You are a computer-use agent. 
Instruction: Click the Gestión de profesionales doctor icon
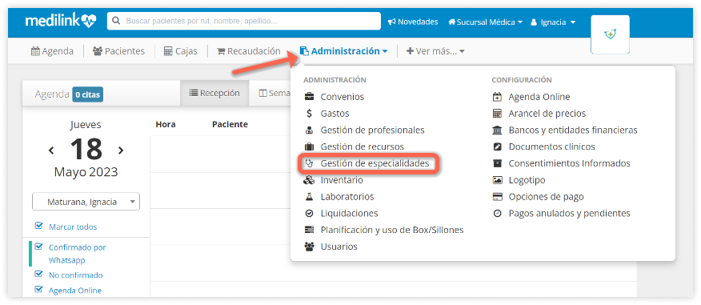click(x=309, y=130)
